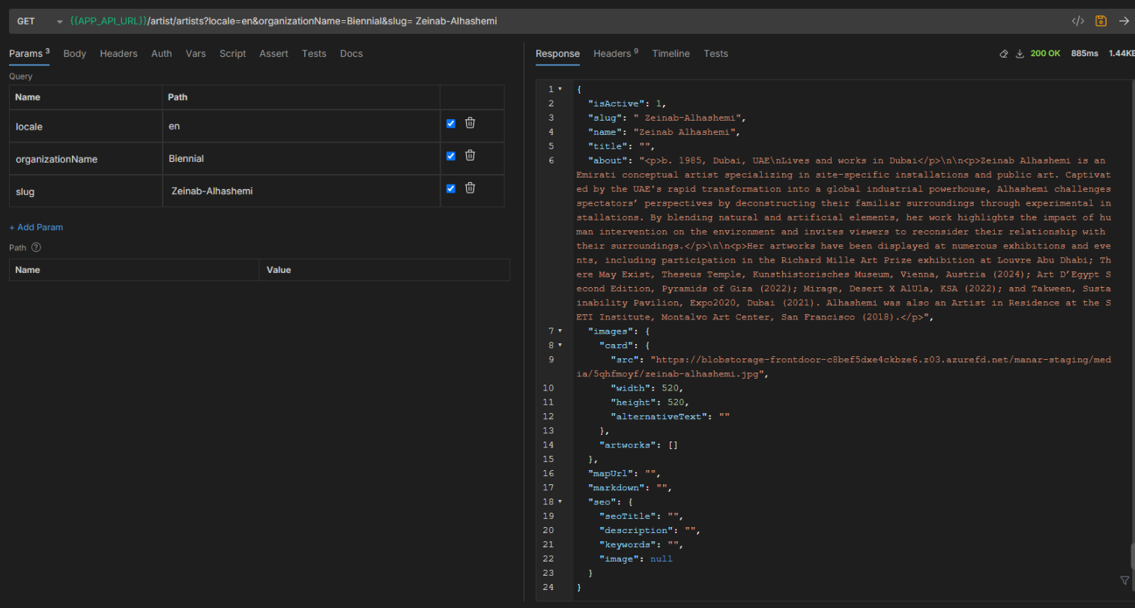Click the "isActive" key in response
Image resolution: width=1135 pixels, height=608 pixels.
[617, 103]
